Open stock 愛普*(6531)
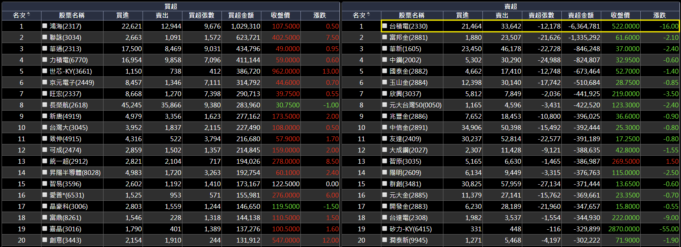Screen dimensions: 681x247 67,195
